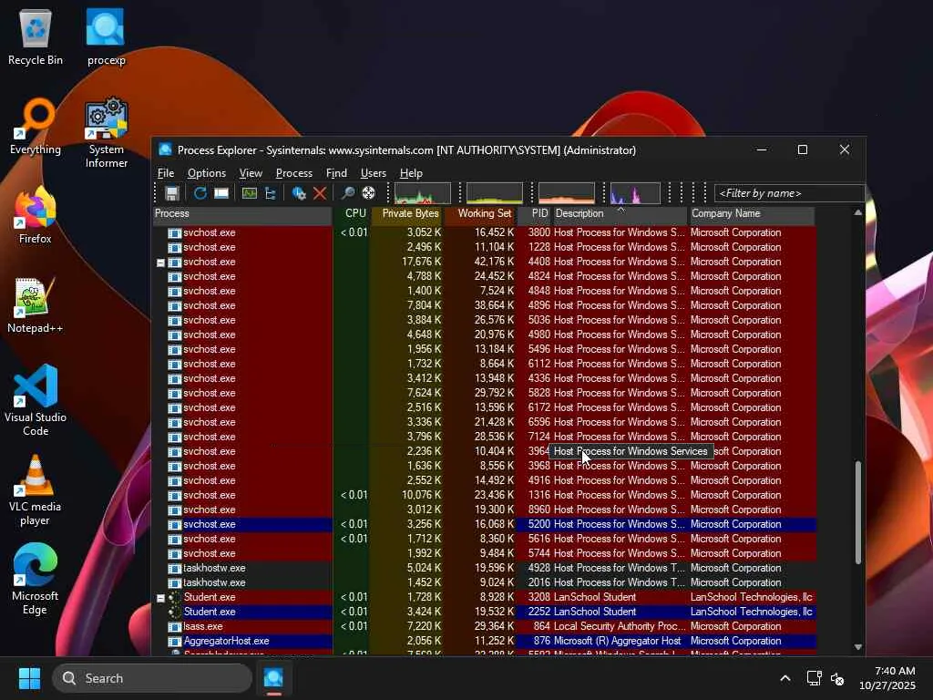Click the svchost.exe icon in PID 3800 row

click(174, 232)
